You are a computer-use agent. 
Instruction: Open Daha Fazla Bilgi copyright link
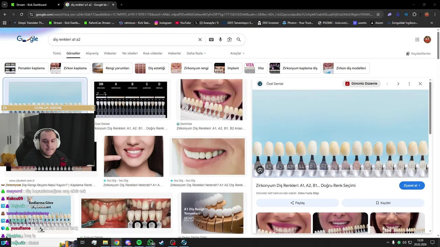click(x=308, y=193)
